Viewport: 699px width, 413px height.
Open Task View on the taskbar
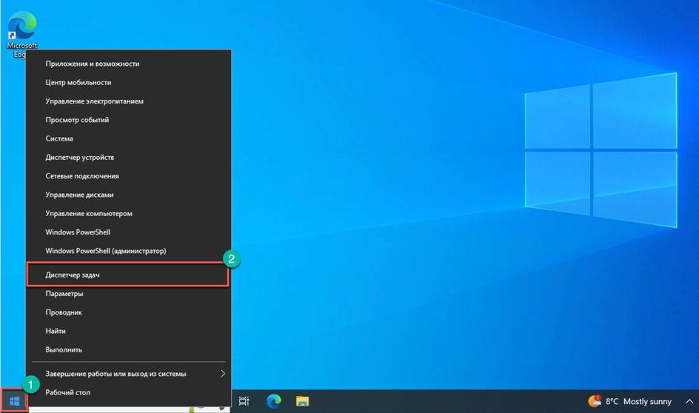(x=244, y=401)
